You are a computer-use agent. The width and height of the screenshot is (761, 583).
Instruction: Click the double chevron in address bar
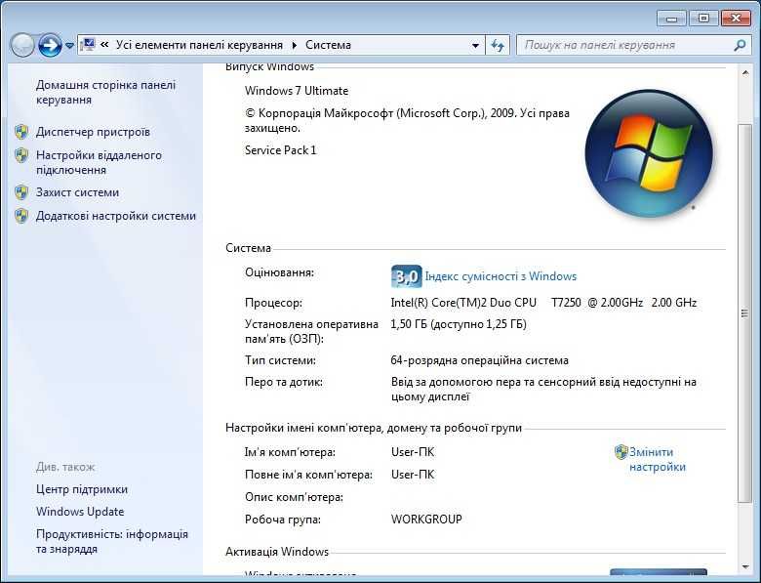pos(104,45)
